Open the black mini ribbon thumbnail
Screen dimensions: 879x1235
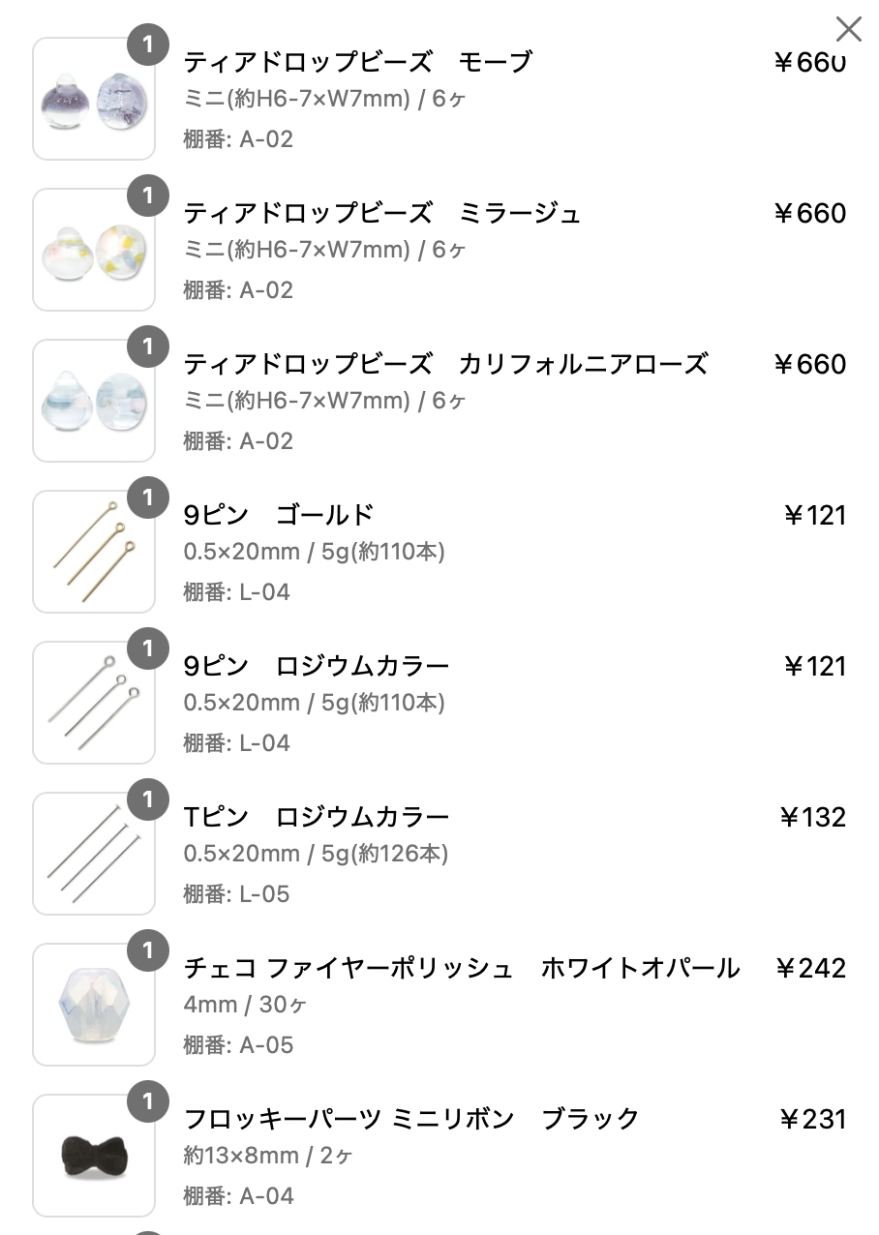point(94,1156)
